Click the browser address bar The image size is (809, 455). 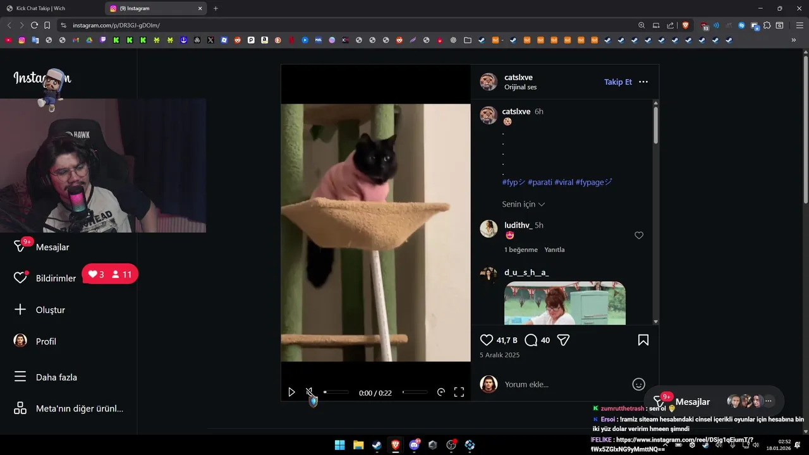click(348, 25)
